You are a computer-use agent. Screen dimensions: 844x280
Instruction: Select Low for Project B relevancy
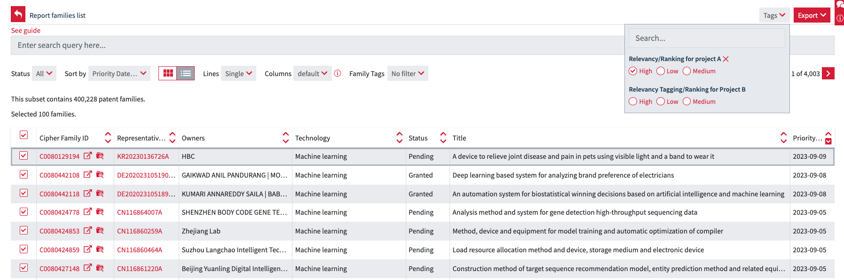tap(661, 101)
